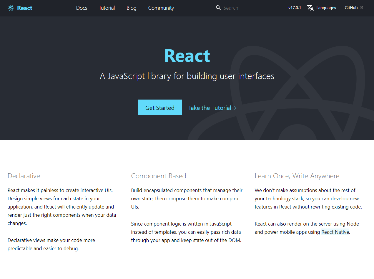Click paragraph starting 'Since component logic'
The height and width of the screenshot is (279, 374).
(186, 232)
